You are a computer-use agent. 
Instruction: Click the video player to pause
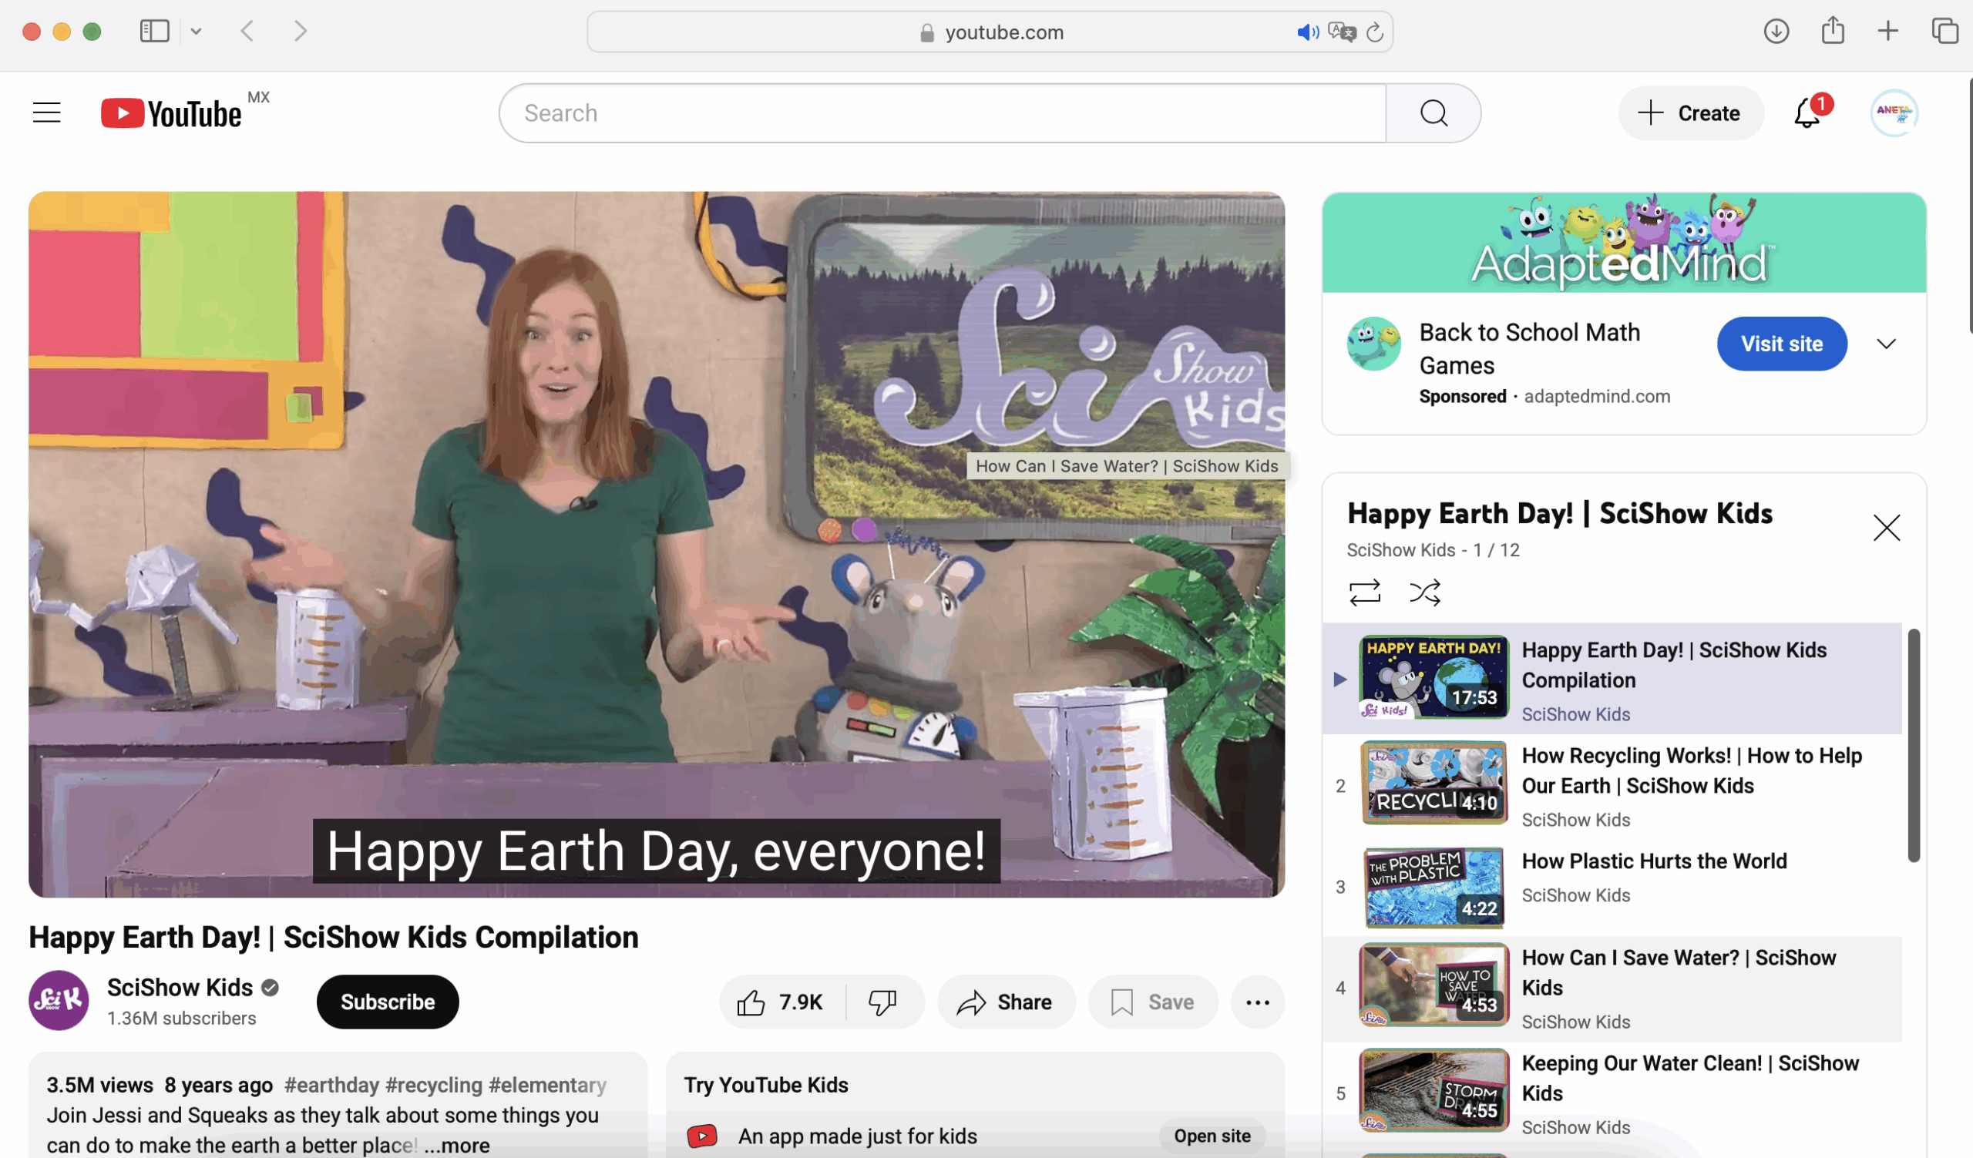click(656, 545)
